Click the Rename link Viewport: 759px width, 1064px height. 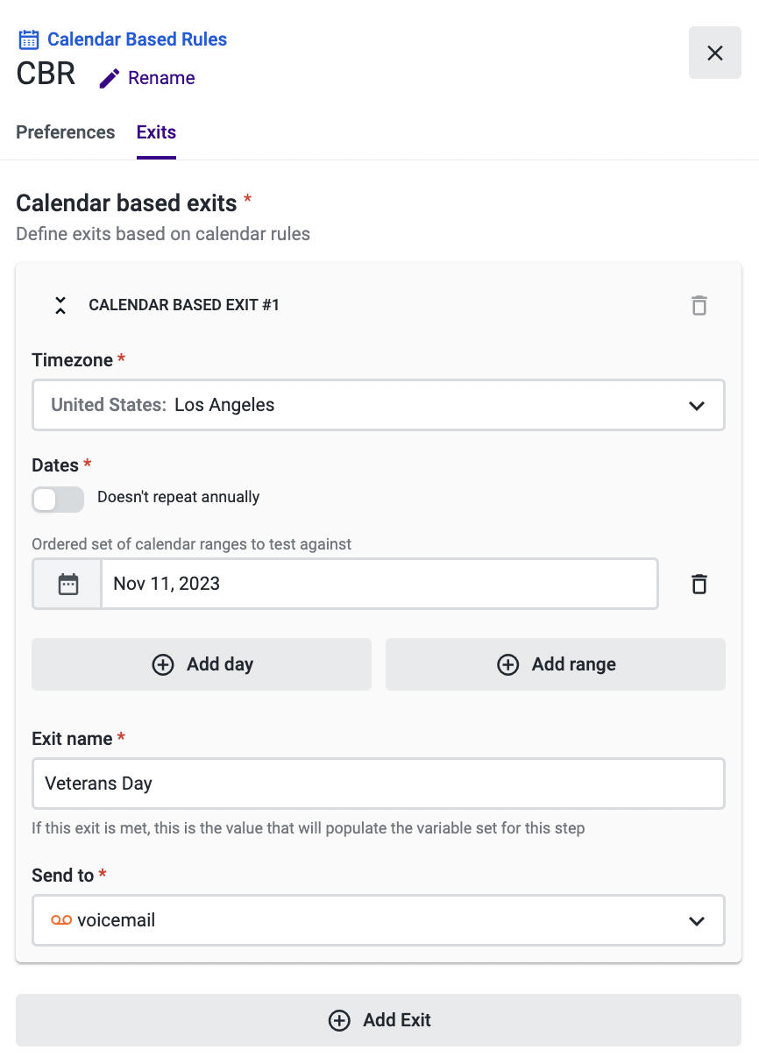(x=161, y=78)
